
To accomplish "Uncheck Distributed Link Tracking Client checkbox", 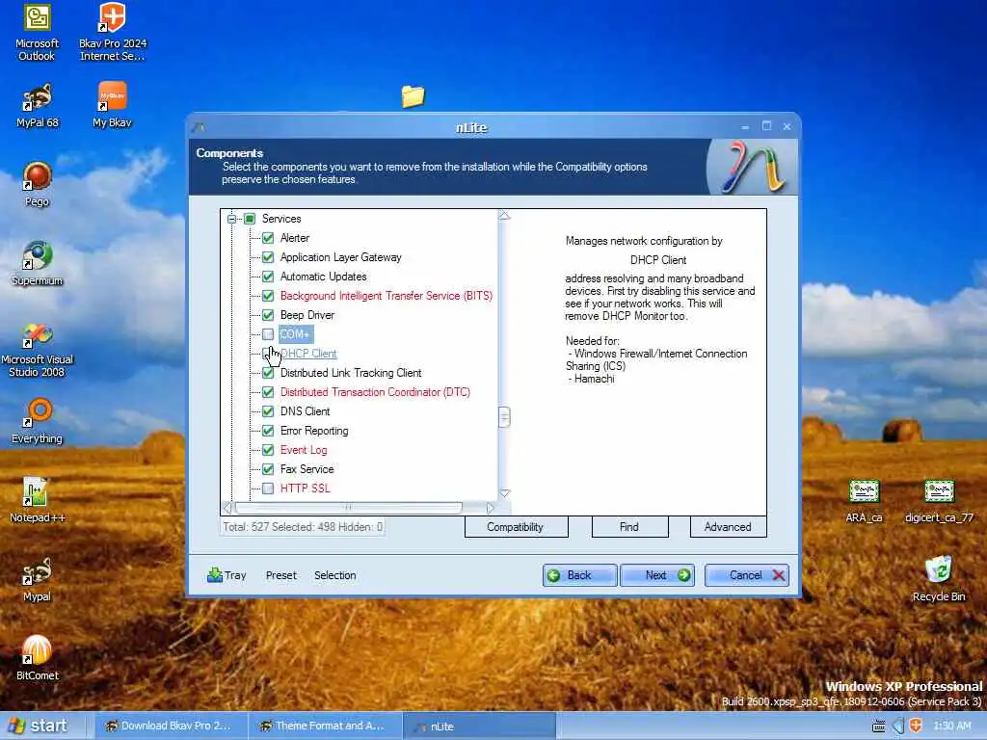I will (x=268, y=373).
